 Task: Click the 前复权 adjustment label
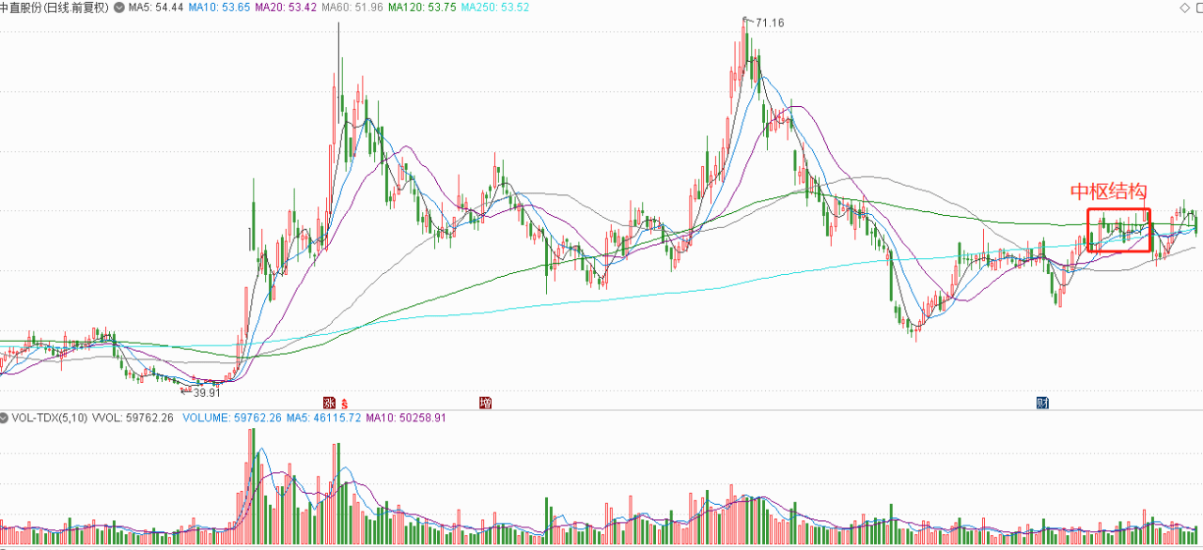(87, 8)
